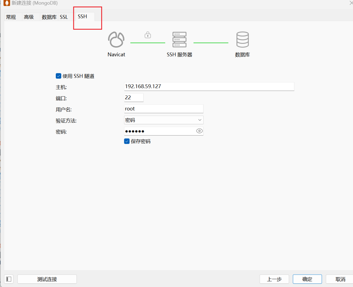Click the MongoDB leaf icon in title bar
This screenshot has height=287, width=353.
tap(6, 3)
